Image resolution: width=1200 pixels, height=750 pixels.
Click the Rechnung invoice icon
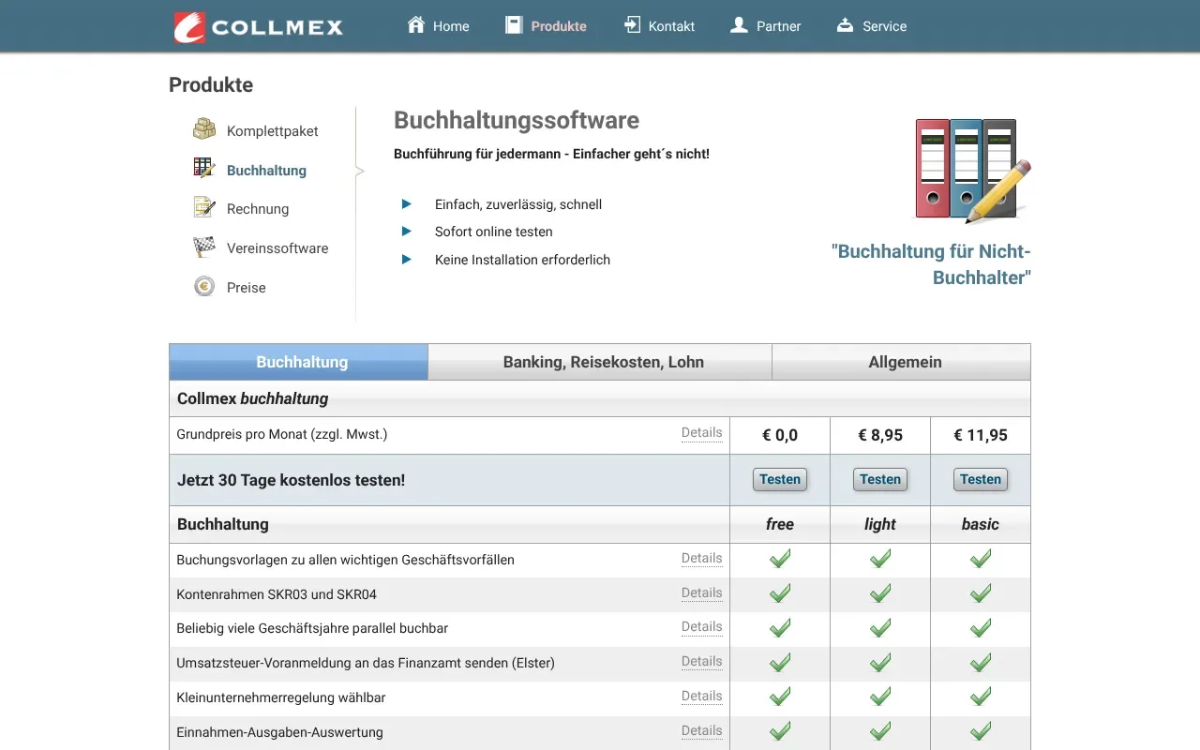click(x=203, y=206)
